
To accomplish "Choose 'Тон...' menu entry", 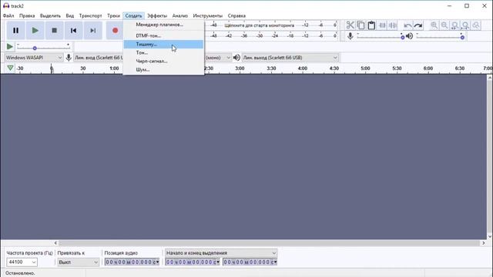I will coord(163,53).
